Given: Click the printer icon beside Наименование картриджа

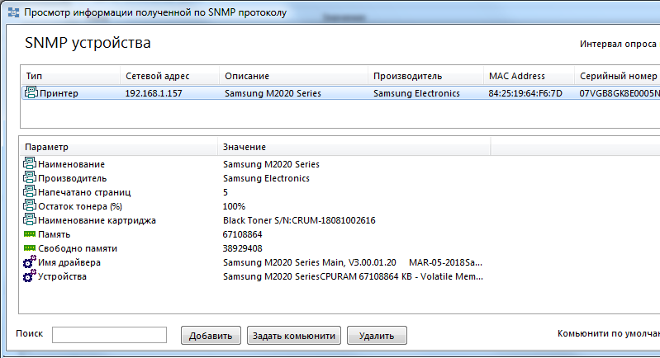Looking at the screenshot, I should 30,219.
